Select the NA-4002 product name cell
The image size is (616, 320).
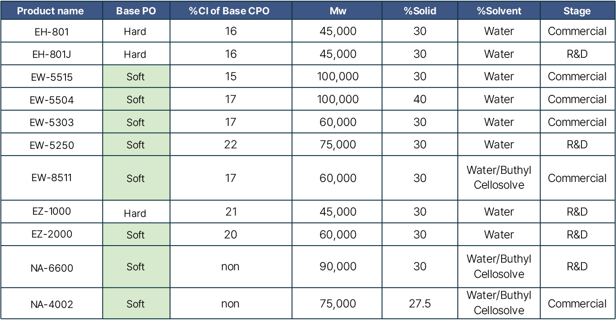51,304
